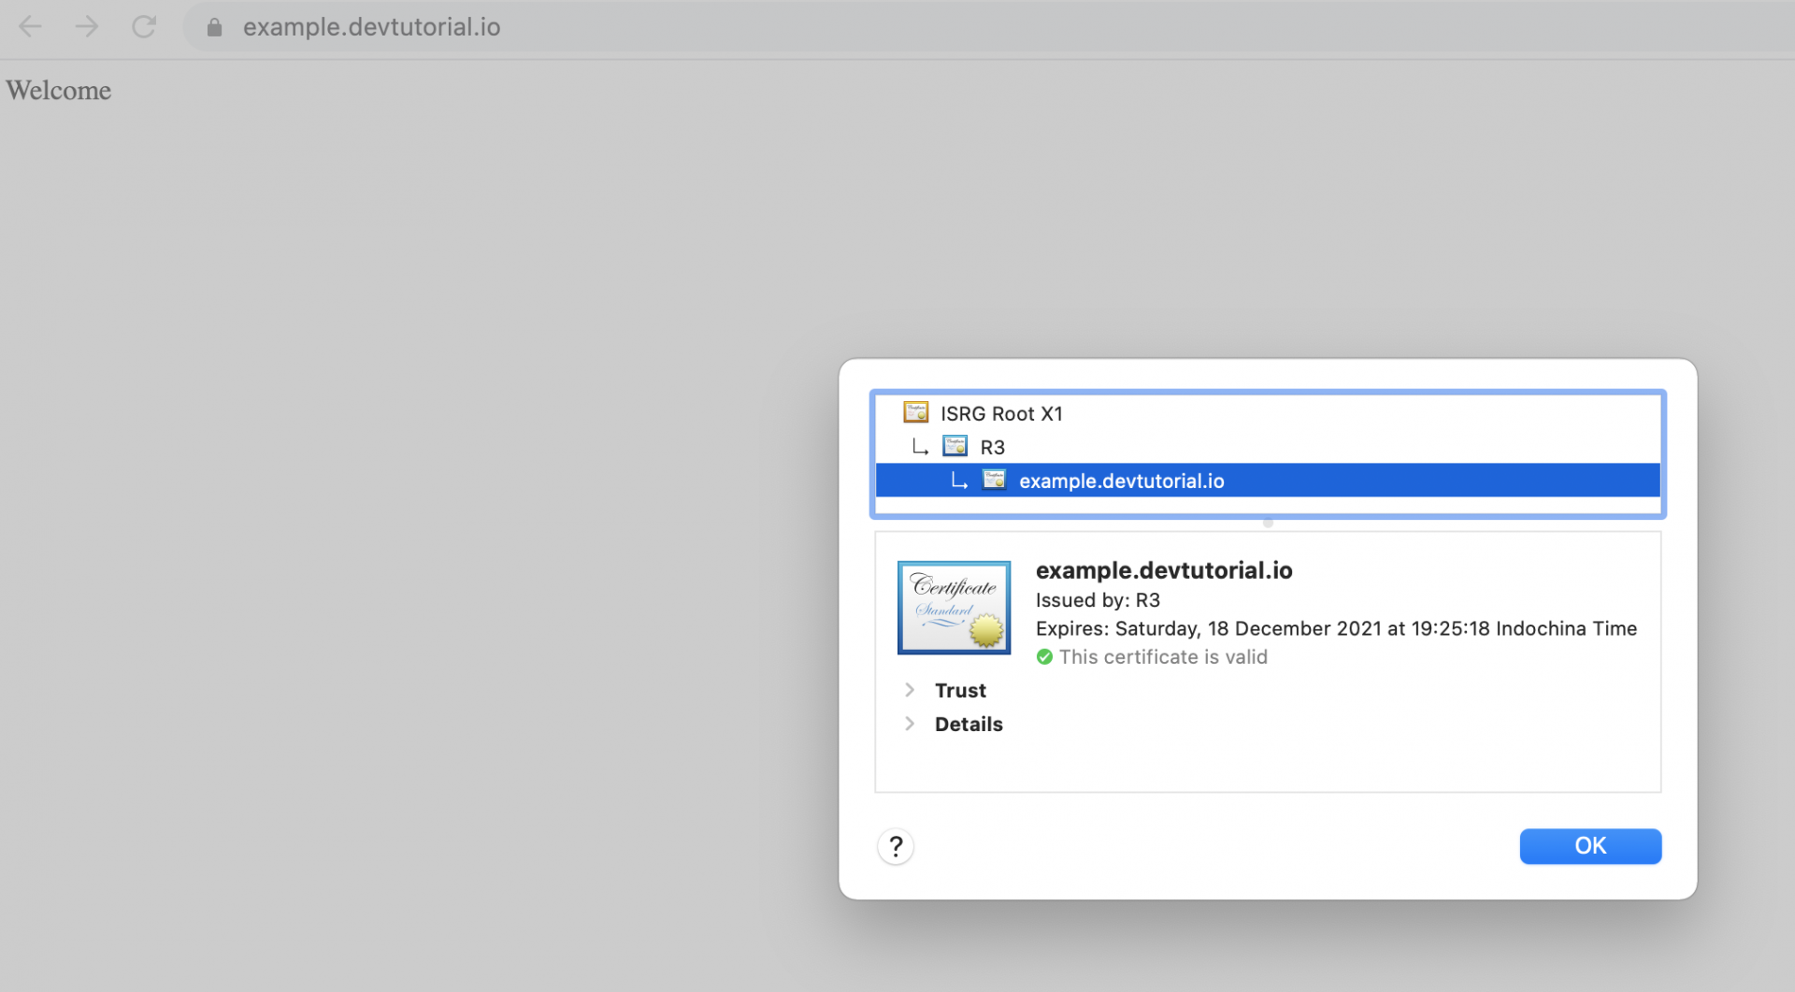The width and height of the screenshot is (1795, 992).
Task: Click the large Certificate Standard thumbnail
Action: coord(954,608)
